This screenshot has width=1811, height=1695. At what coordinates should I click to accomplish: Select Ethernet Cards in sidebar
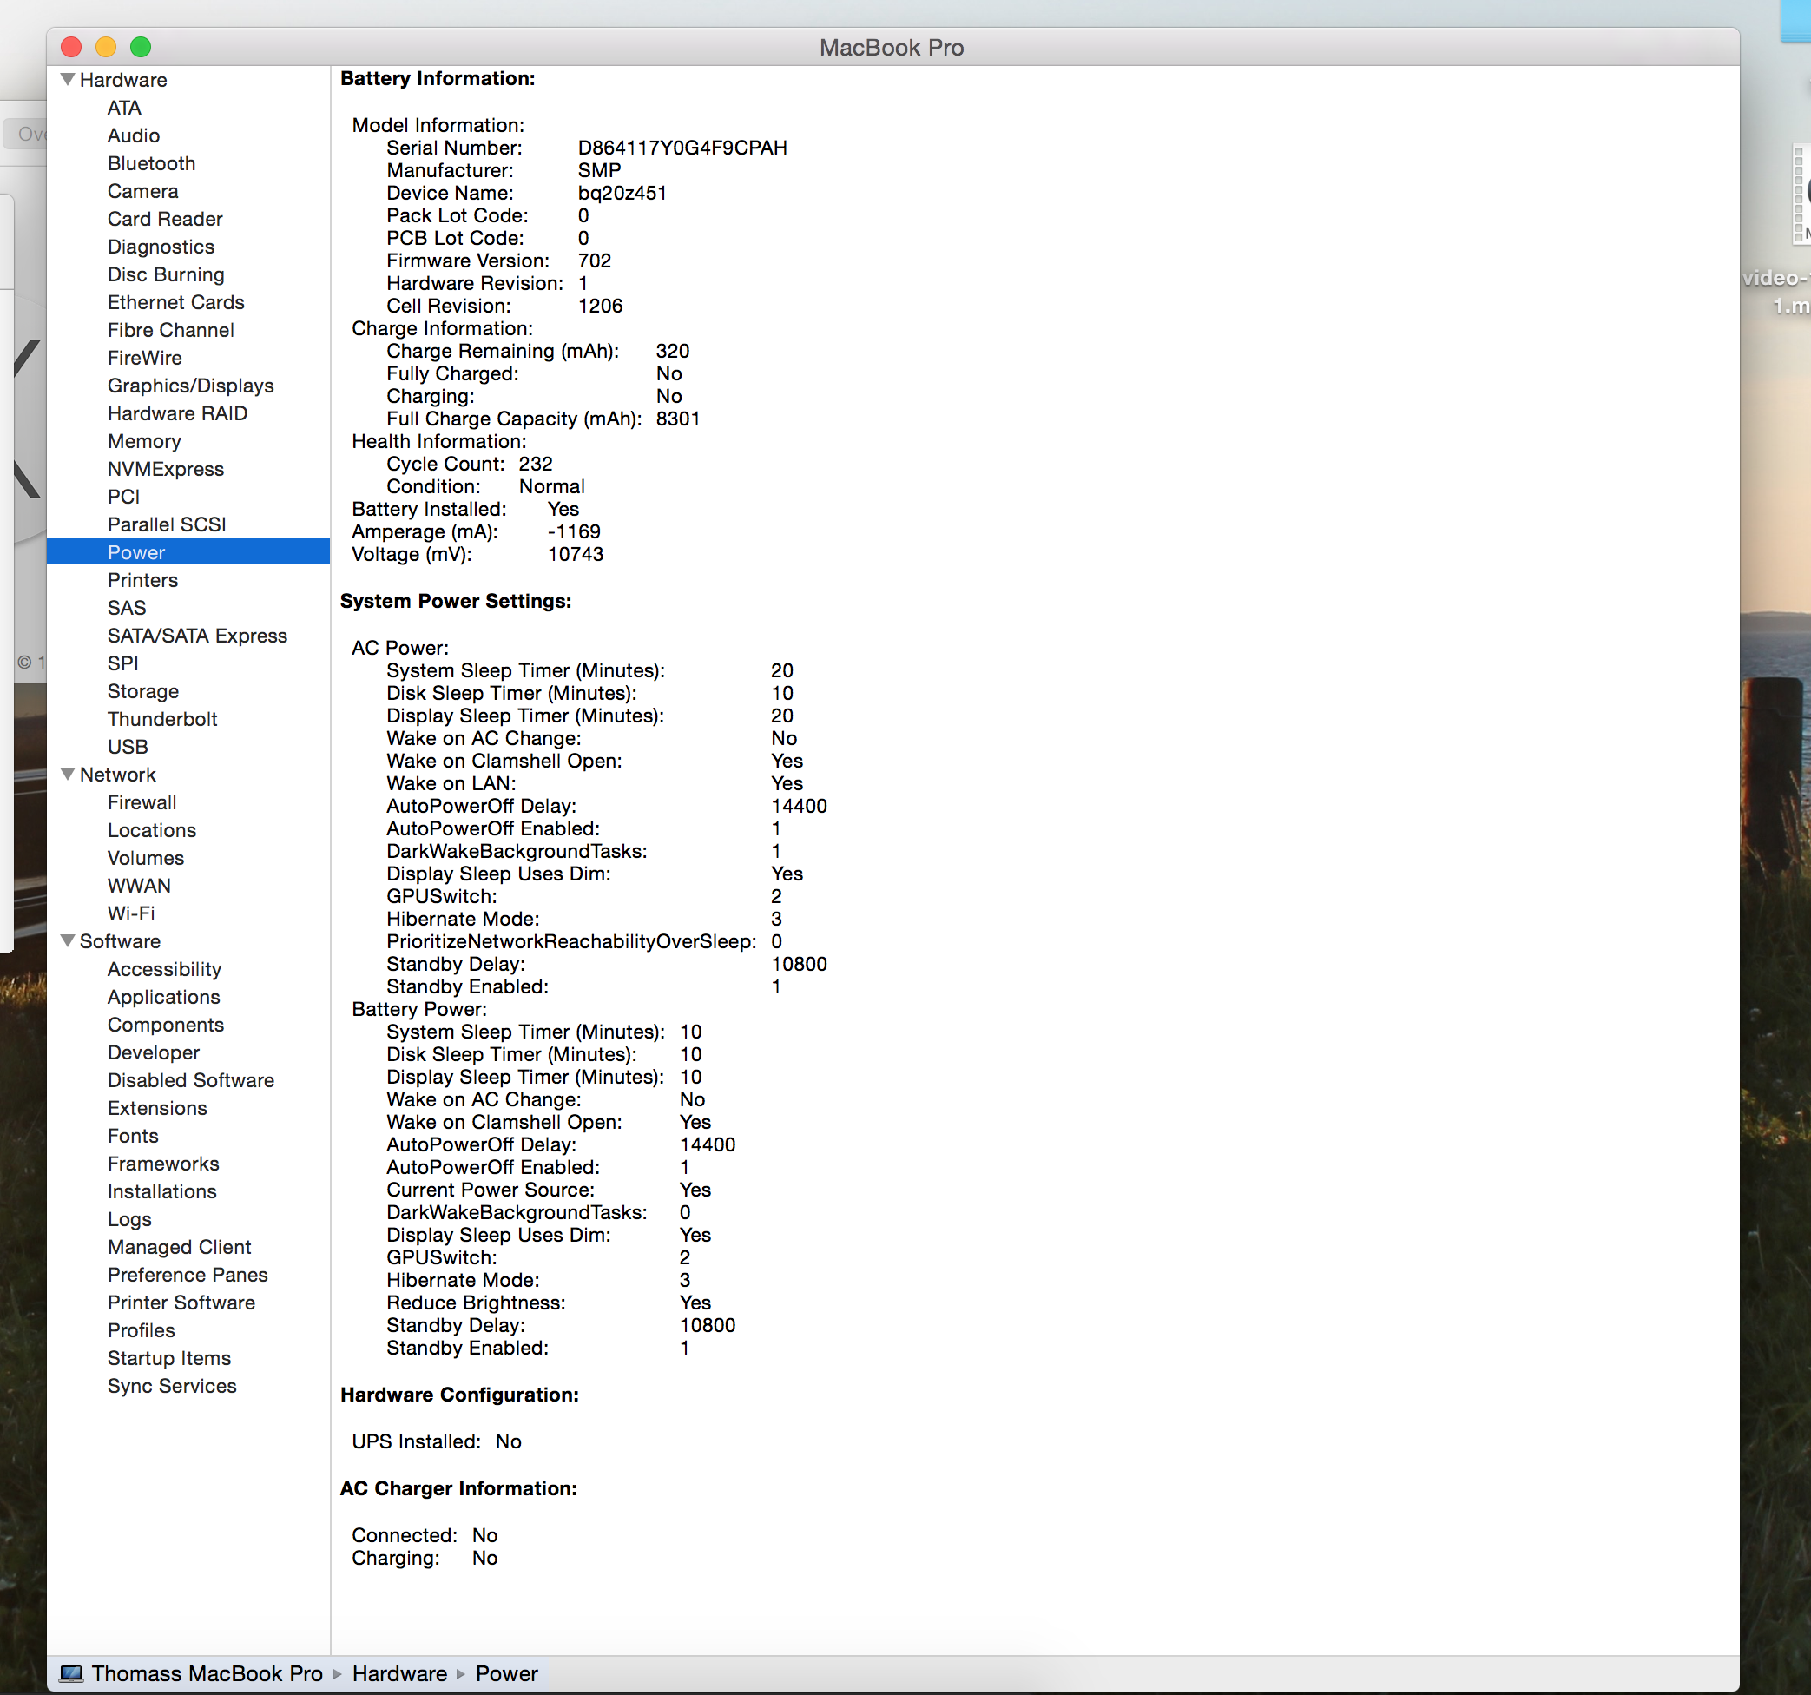176,301
